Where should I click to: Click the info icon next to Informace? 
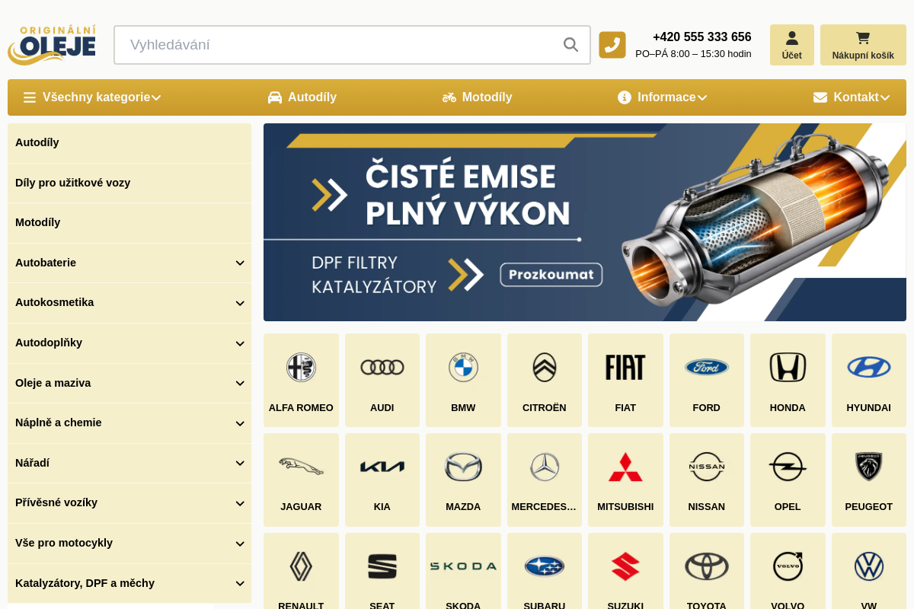(x=625, y=97)
